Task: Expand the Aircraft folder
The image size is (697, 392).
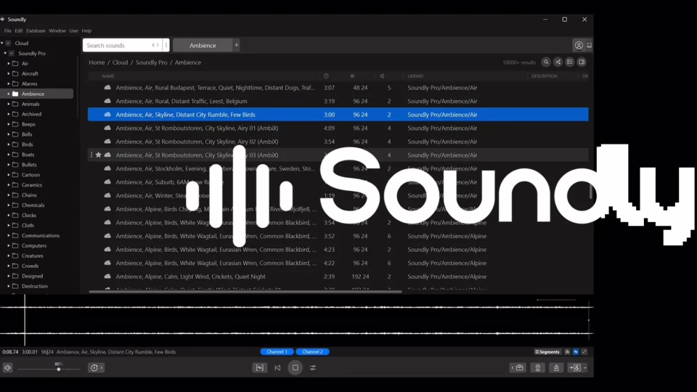Action: [x=9, y=74]
